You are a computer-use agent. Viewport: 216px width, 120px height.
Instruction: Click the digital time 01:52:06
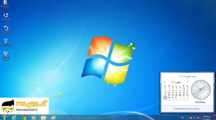coord(200,102)
